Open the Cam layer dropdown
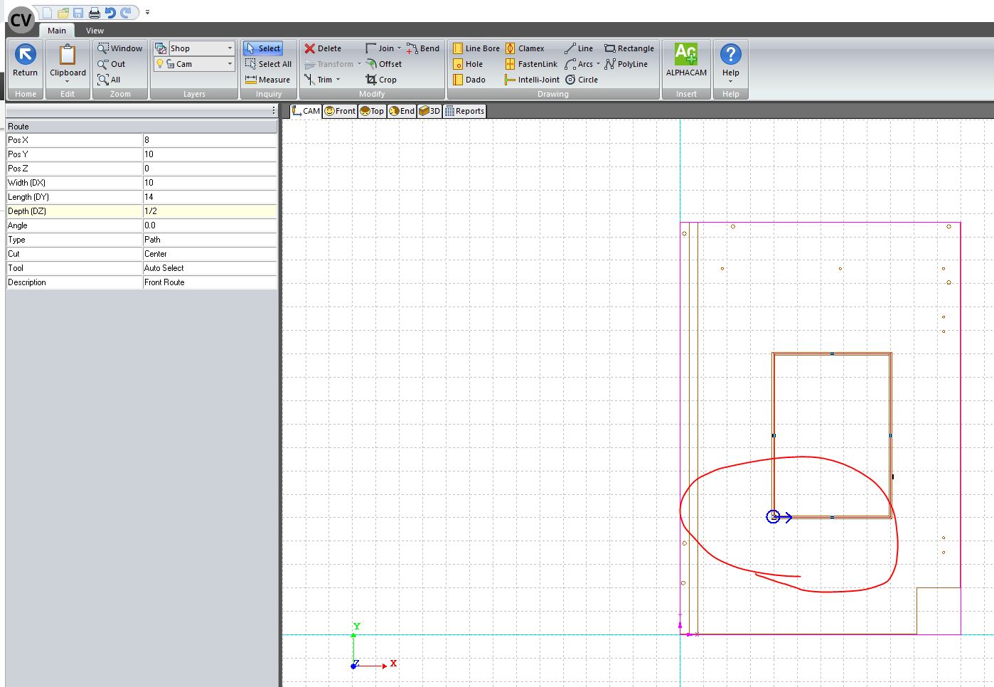Image resolution: width=994 pixels, height=687 pixels. pos(230,64)
